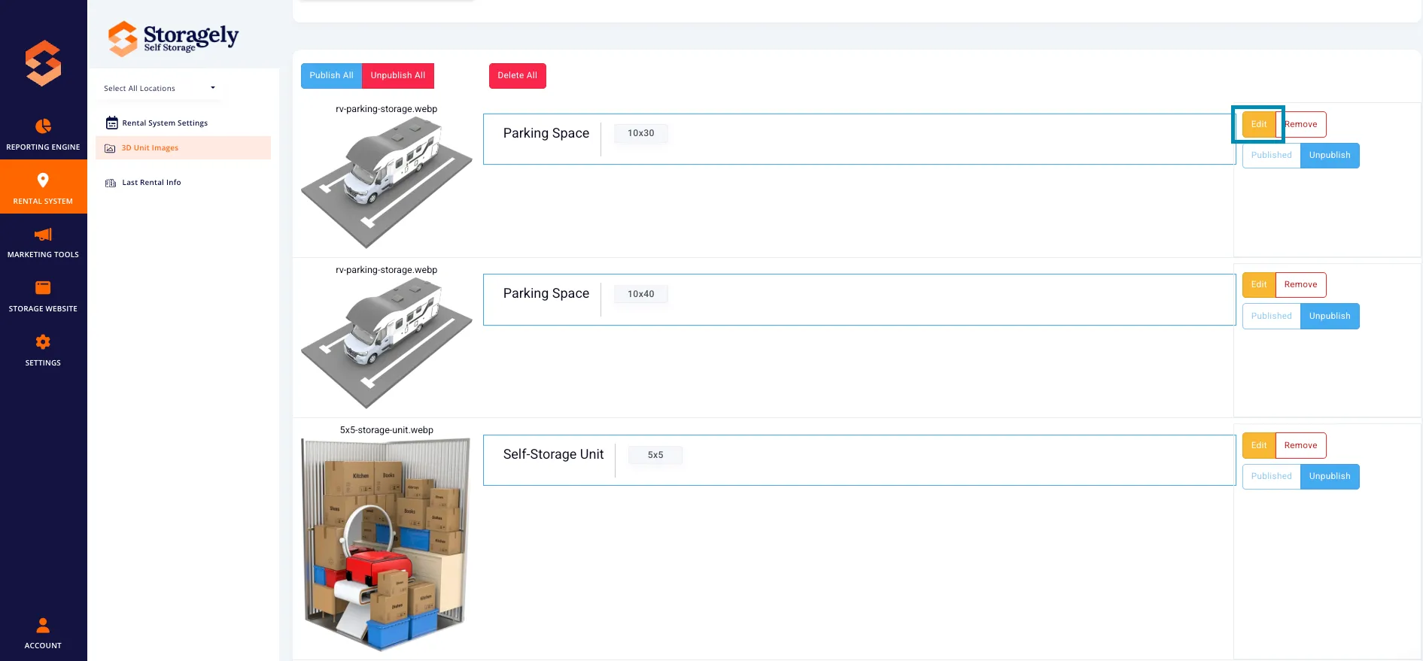Click the 3D Unit Images picture icon
Screen dimensions: 1423x661
click(x=110, y=148)
